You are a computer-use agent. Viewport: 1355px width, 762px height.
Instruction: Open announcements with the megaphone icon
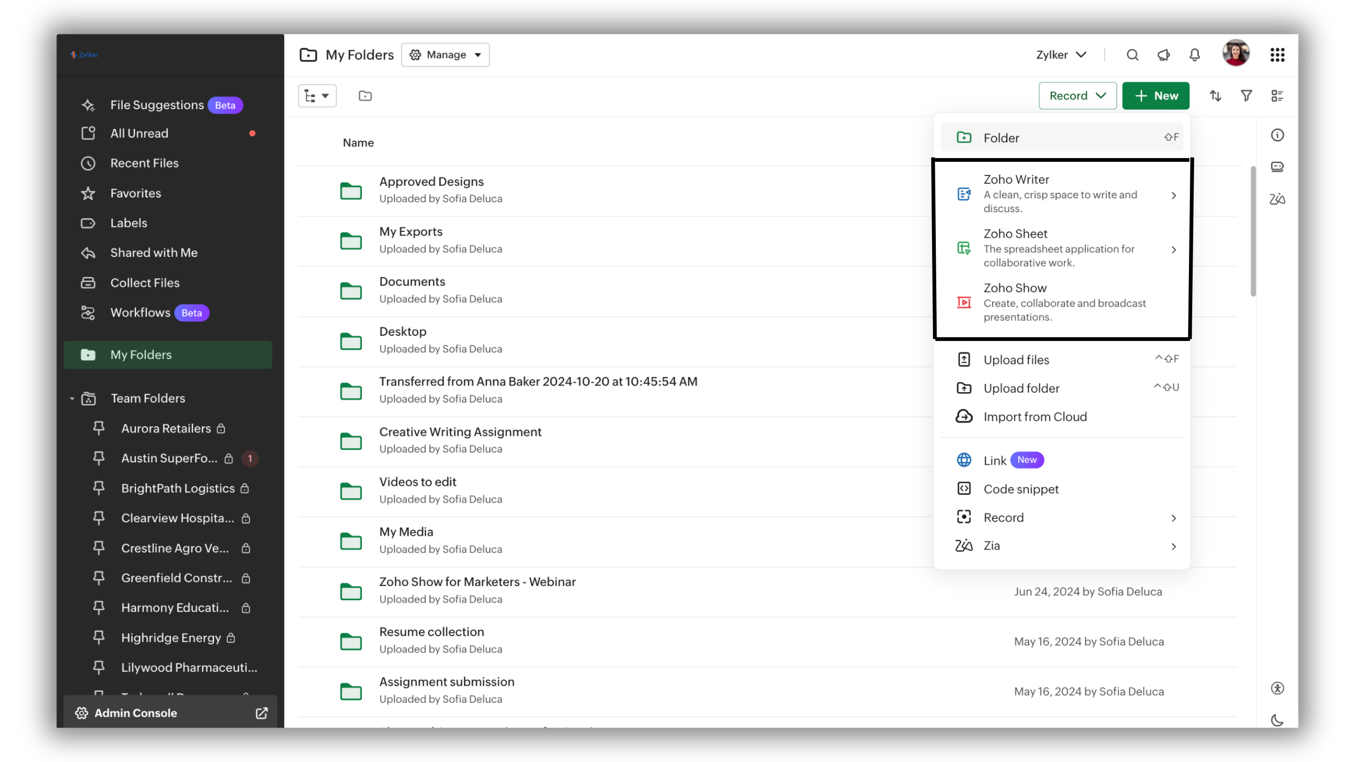click(1163, 54)
